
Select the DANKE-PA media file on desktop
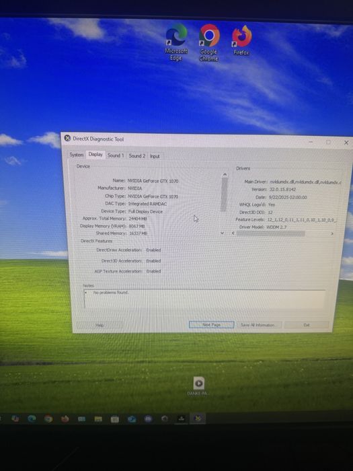[x=198, y=387]
